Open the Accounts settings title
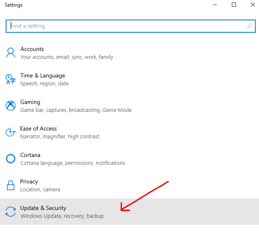The height and width of the screenshot is (234, 259). pyautogui.click(x=32, y=49)
